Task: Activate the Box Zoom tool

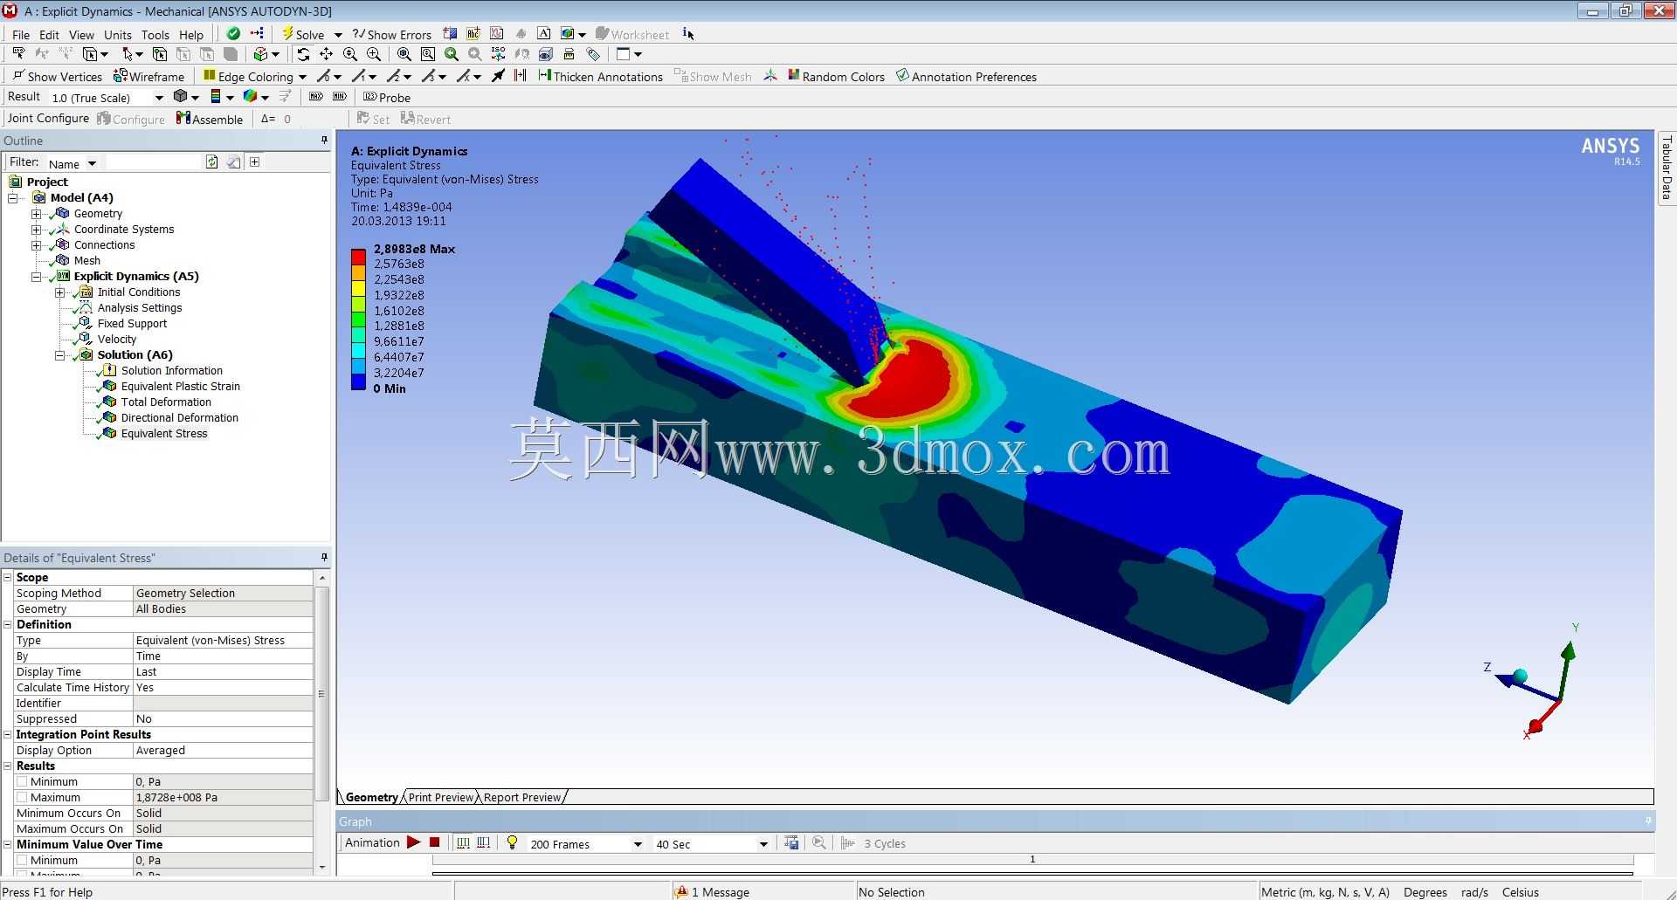Action: point(374,54)
